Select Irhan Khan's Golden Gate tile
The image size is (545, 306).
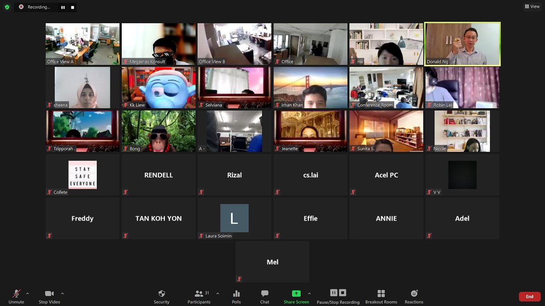310,87
